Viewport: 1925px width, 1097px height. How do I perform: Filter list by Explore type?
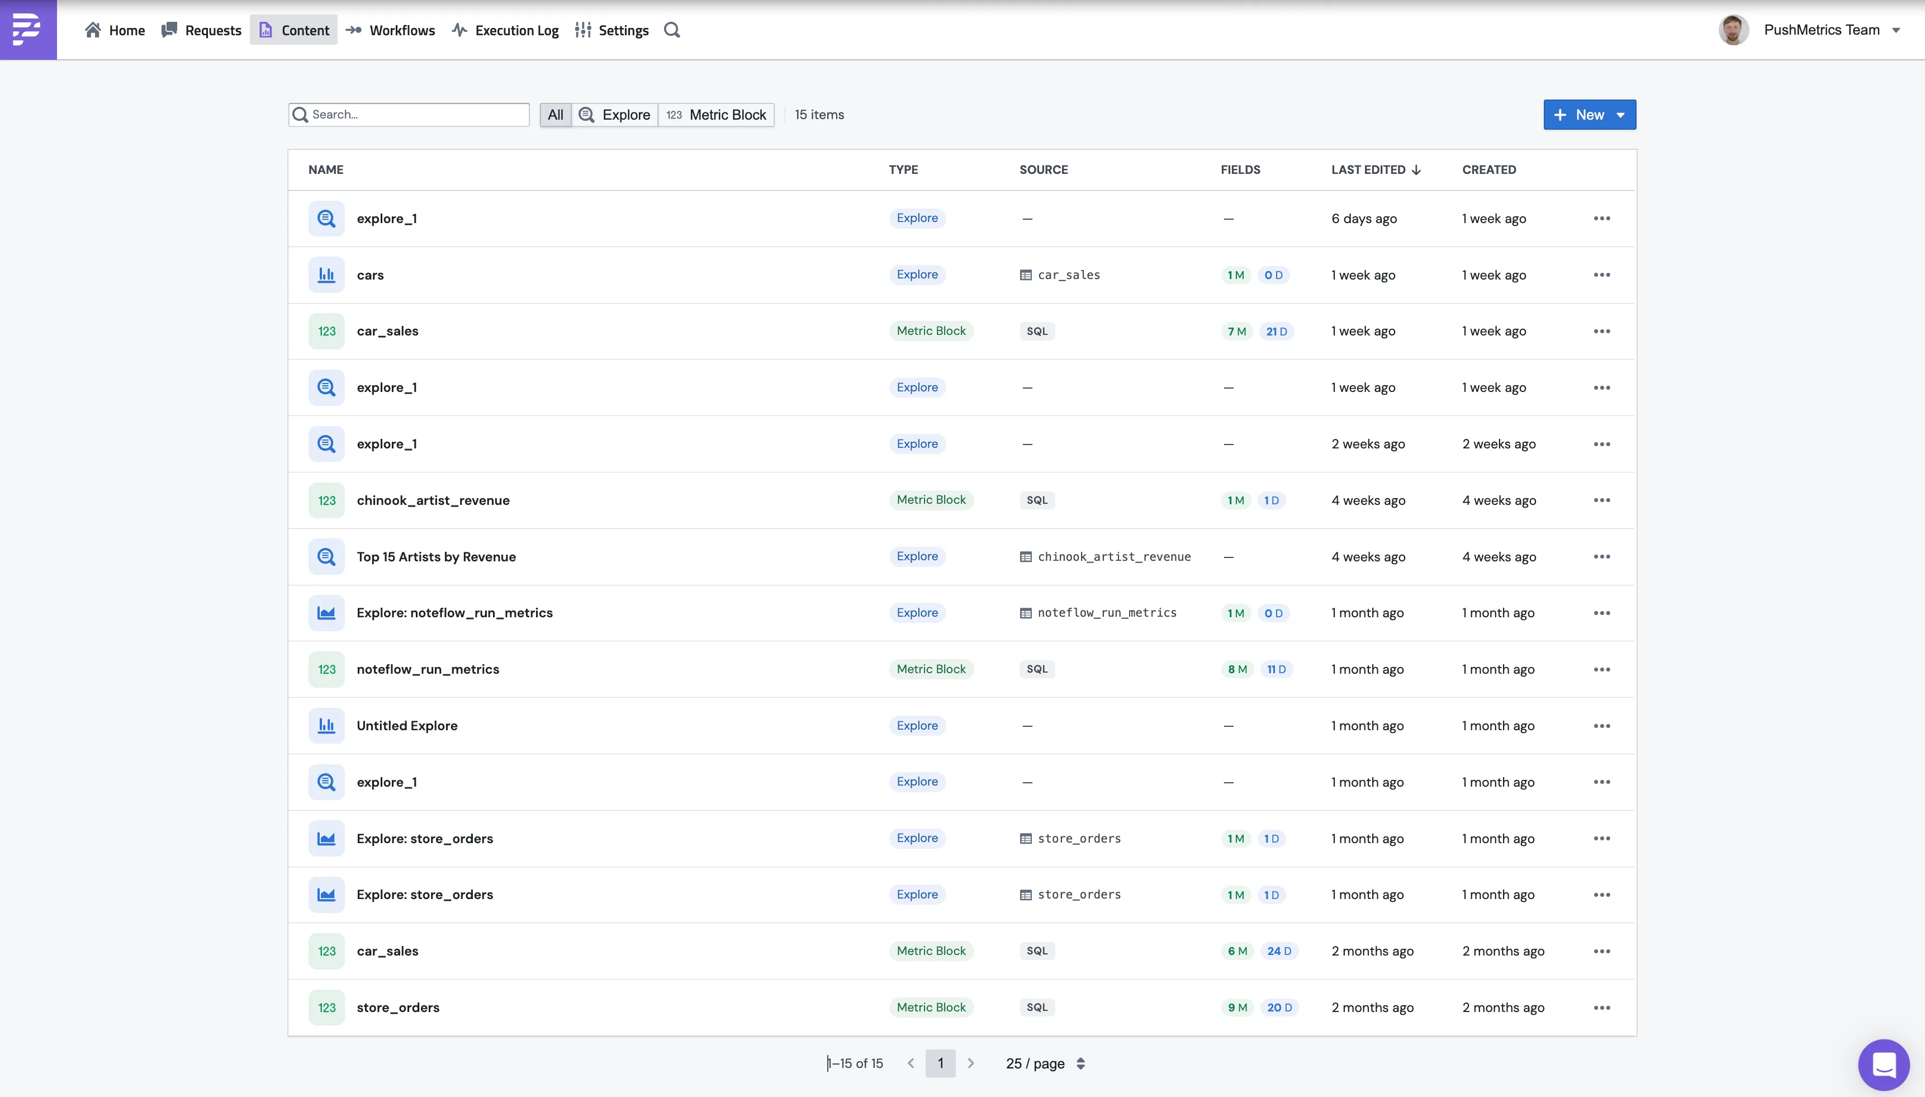(x=614, y=115)
